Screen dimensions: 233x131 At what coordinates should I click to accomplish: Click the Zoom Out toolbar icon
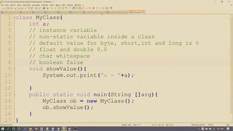[x=55, y=8]
